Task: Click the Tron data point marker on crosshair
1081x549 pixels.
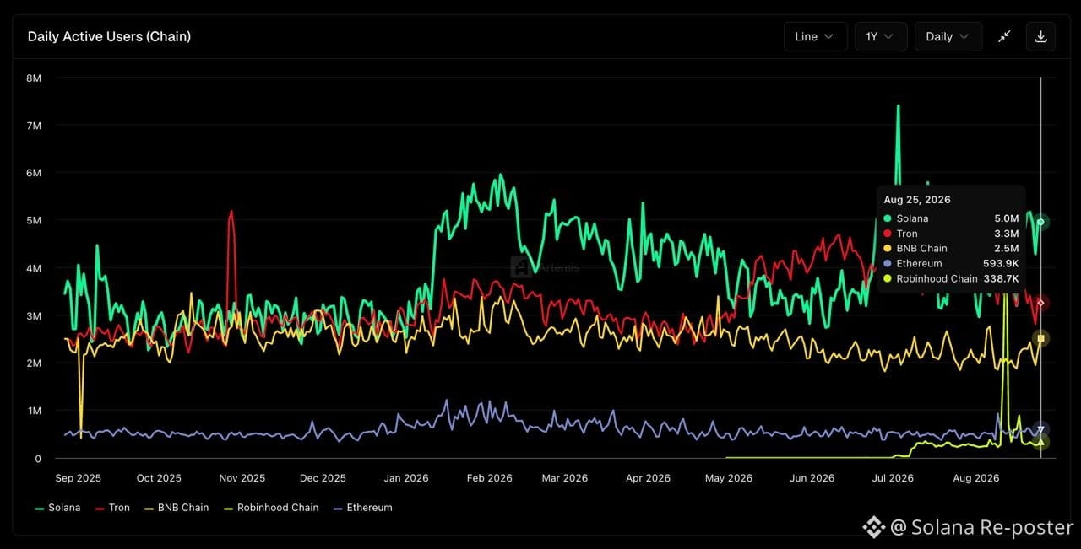Action: (x=1041, y=303)
